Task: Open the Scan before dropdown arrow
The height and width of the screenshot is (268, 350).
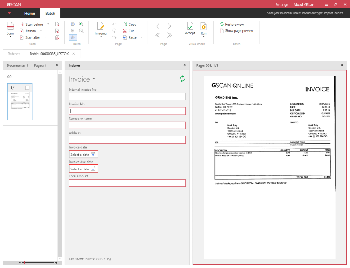Action: pos(47,25)
